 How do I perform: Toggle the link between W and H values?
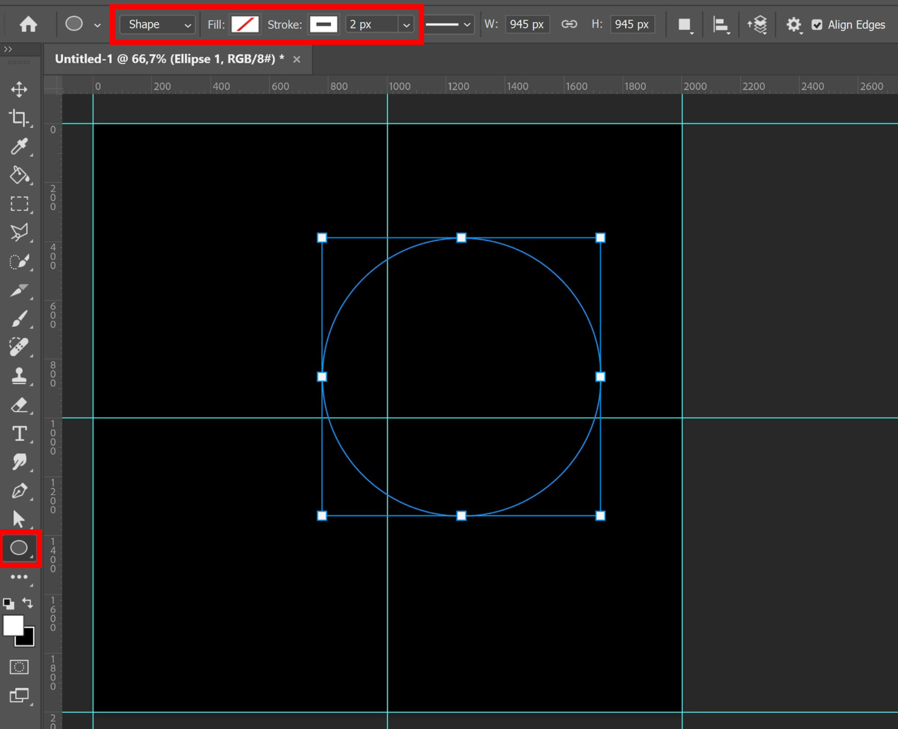(x=569, y=24)
